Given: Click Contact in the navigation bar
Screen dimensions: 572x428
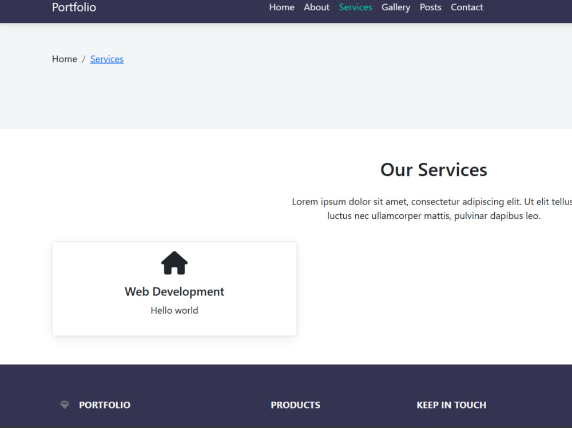Looking at the screenshot, I should tap(467, 7).
